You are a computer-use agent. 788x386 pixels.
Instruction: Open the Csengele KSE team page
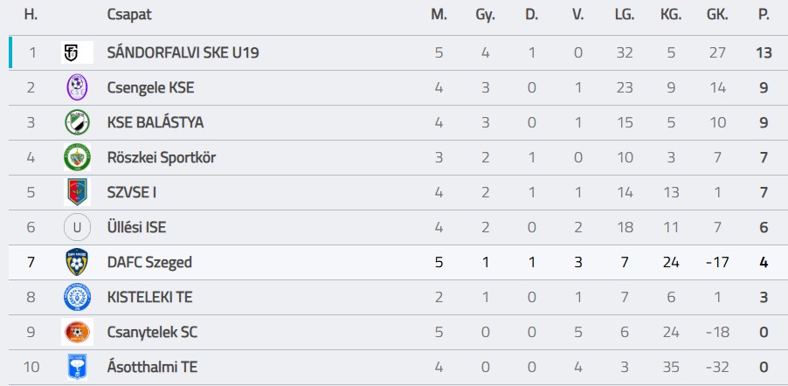150,87
